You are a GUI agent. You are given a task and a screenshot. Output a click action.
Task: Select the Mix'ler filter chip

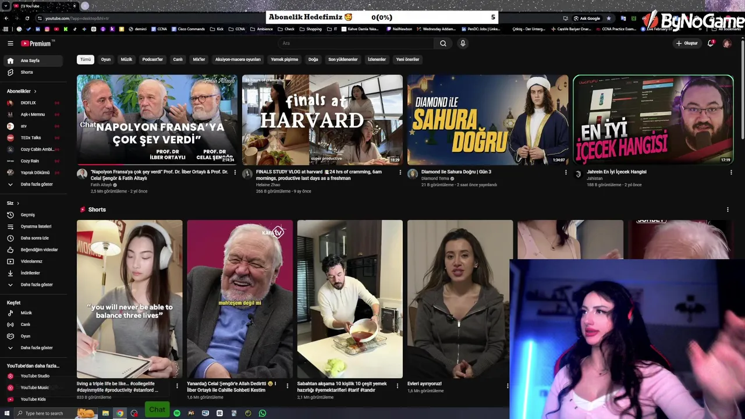pyautogui.click(x=199, y=59)
